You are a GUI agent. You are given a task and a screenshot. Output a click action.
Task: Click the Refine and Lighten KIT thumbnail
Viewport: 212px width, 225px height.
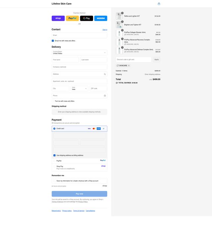coord(119,16)
